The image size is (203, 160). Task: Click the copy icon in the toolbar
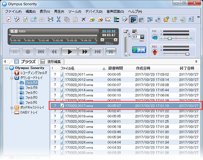67,19
